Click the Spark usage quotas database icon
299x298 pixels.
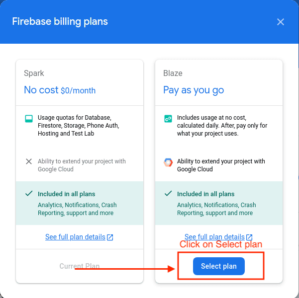29,119
